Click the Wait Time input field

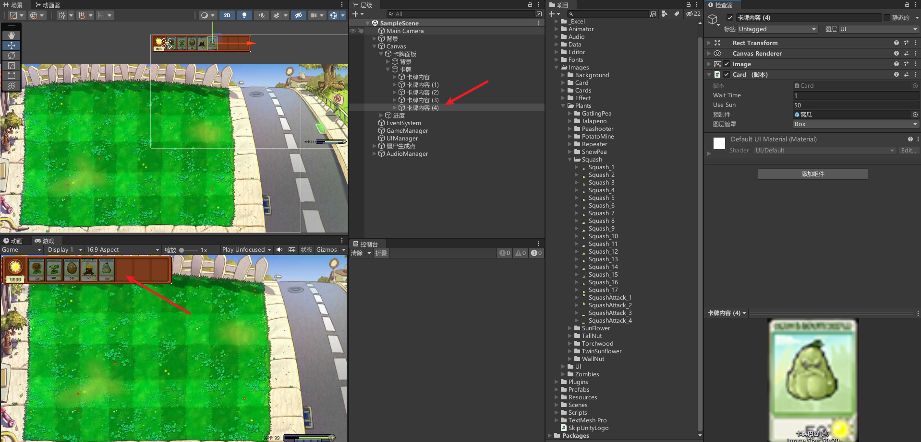tap(856, 95)
